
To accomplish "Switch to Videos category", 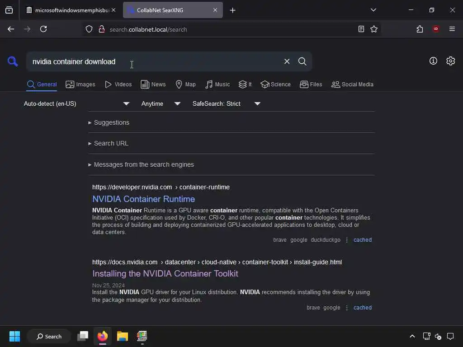I will pyautogui.click(x=118, y=84).
